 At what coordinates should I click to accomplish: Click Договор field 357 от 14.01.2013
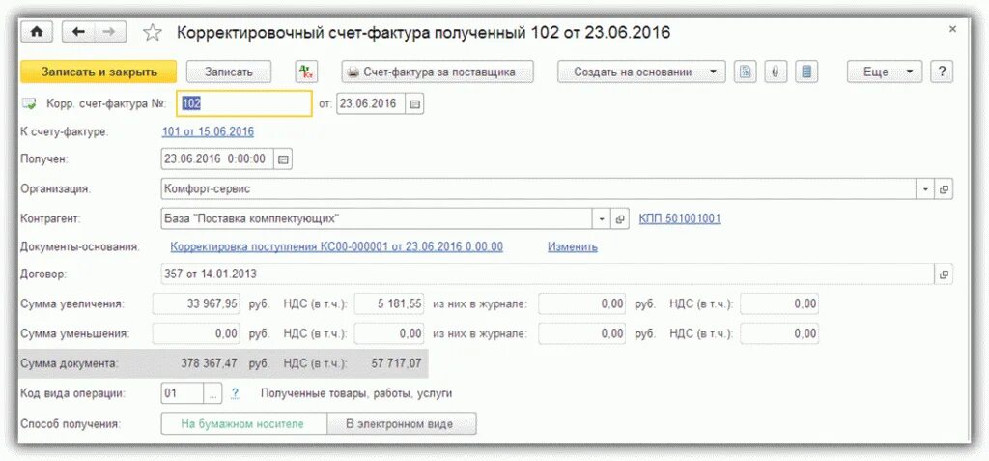tap(548, 274)
